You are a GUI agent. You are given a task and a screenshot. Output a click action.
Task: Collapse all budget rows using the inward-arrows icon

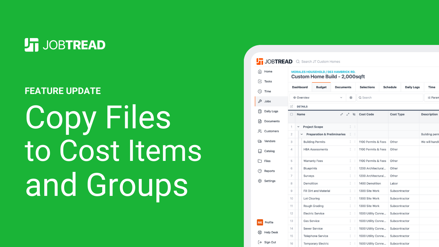click(x=341, y=114)
